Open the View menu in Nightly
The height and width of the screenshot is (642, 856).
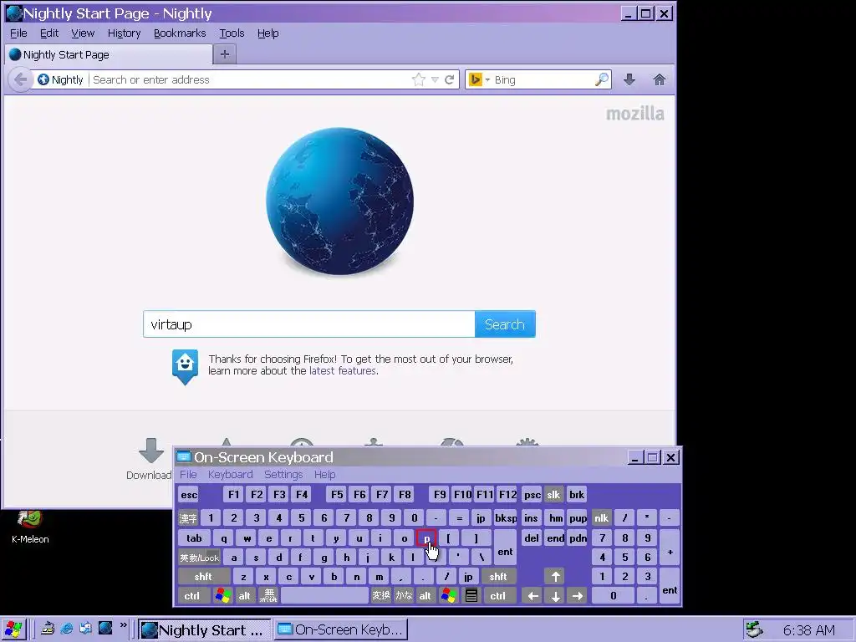(x=83, y=33)
